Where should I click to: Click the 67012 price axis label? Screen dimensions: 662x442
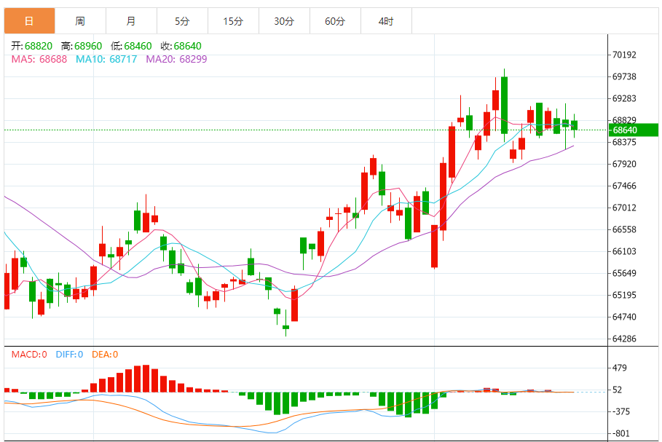pos(624,208)
